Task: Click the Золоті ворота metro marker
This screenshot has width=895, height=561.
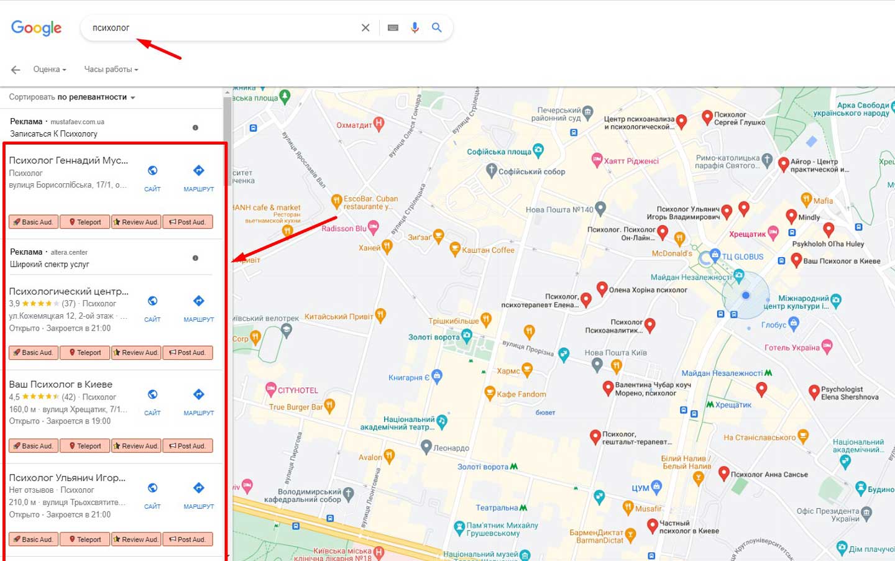Action: click(514, 467)
